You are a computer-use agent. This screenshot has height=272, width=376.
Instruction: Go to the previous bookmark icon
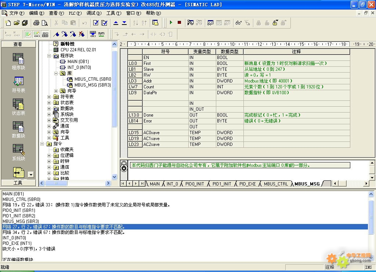pyautogui.click(x=73, y=34)
